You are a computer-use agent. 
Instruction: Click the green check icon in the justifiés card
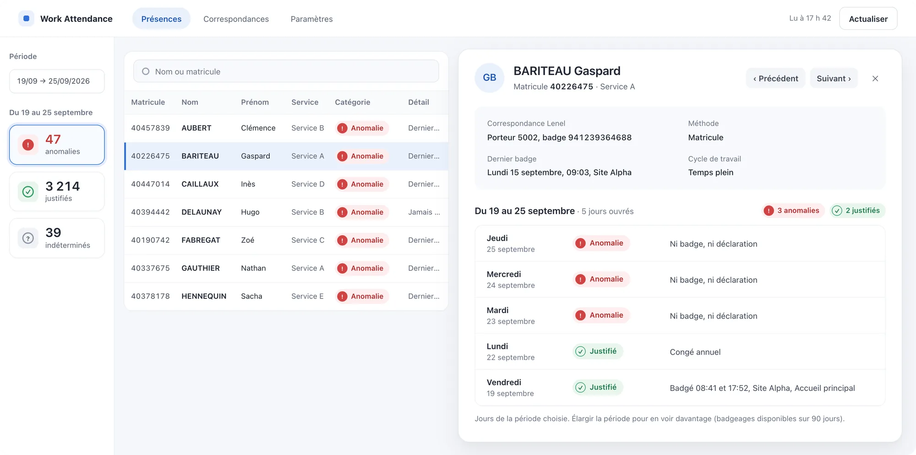pos(28,192)
